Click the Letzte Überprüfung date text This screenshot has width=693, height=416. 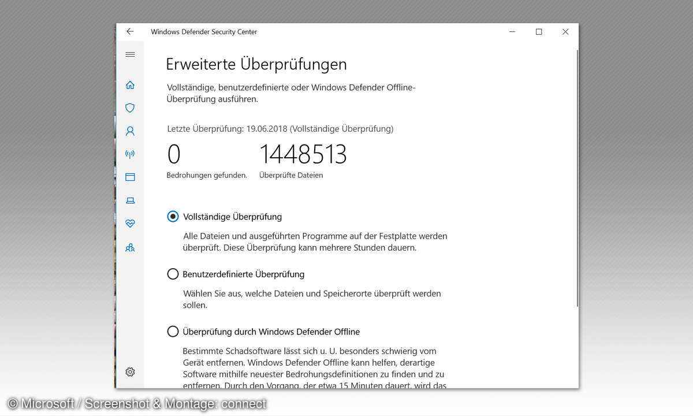point(280,129)
